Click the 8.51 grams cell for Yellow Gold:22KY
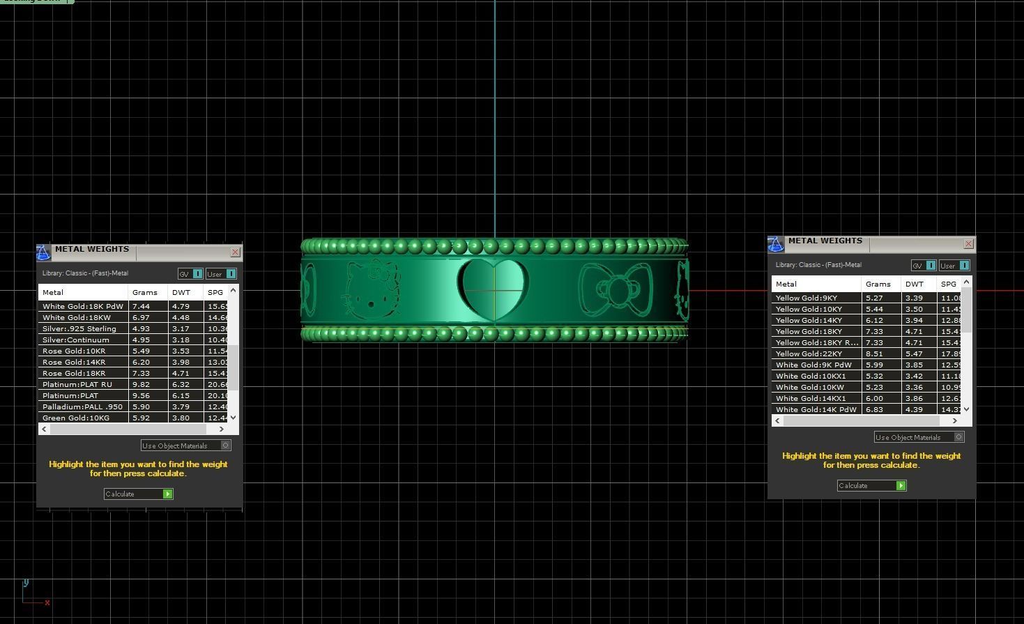 click(x=881, y=353)
